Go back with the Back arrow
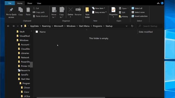The image size is (175, 98). coord(8,26)
